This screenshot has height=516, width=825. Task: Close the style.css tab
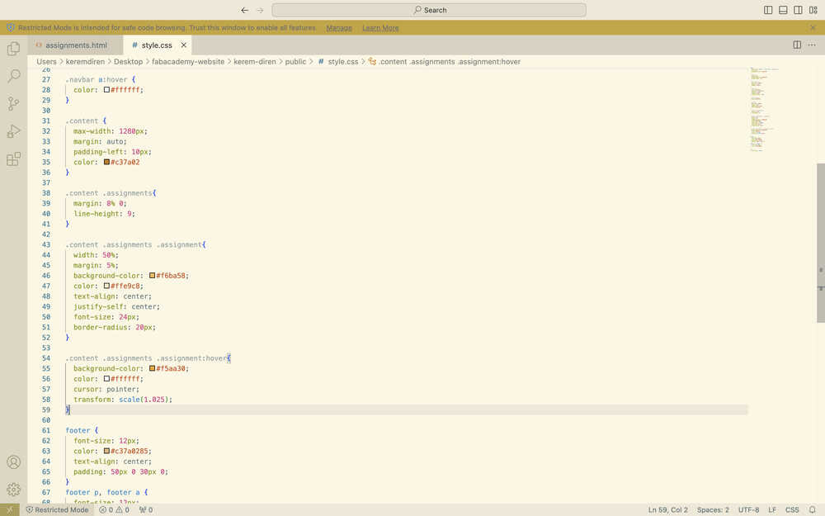pyautogui.click(x=184, y=45)
